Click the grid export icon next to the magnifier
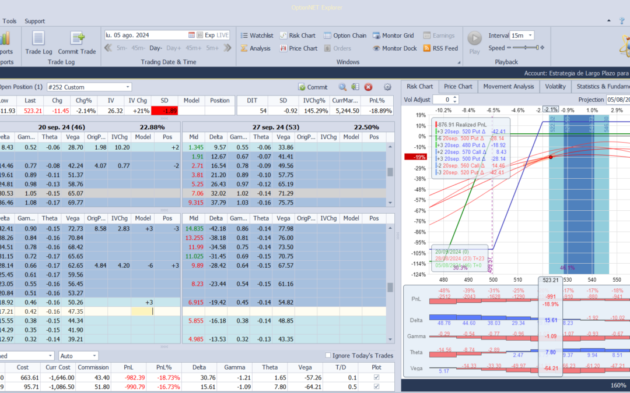Screen dimensions: 630x393 pyautogui.click(x=355, y=87)
